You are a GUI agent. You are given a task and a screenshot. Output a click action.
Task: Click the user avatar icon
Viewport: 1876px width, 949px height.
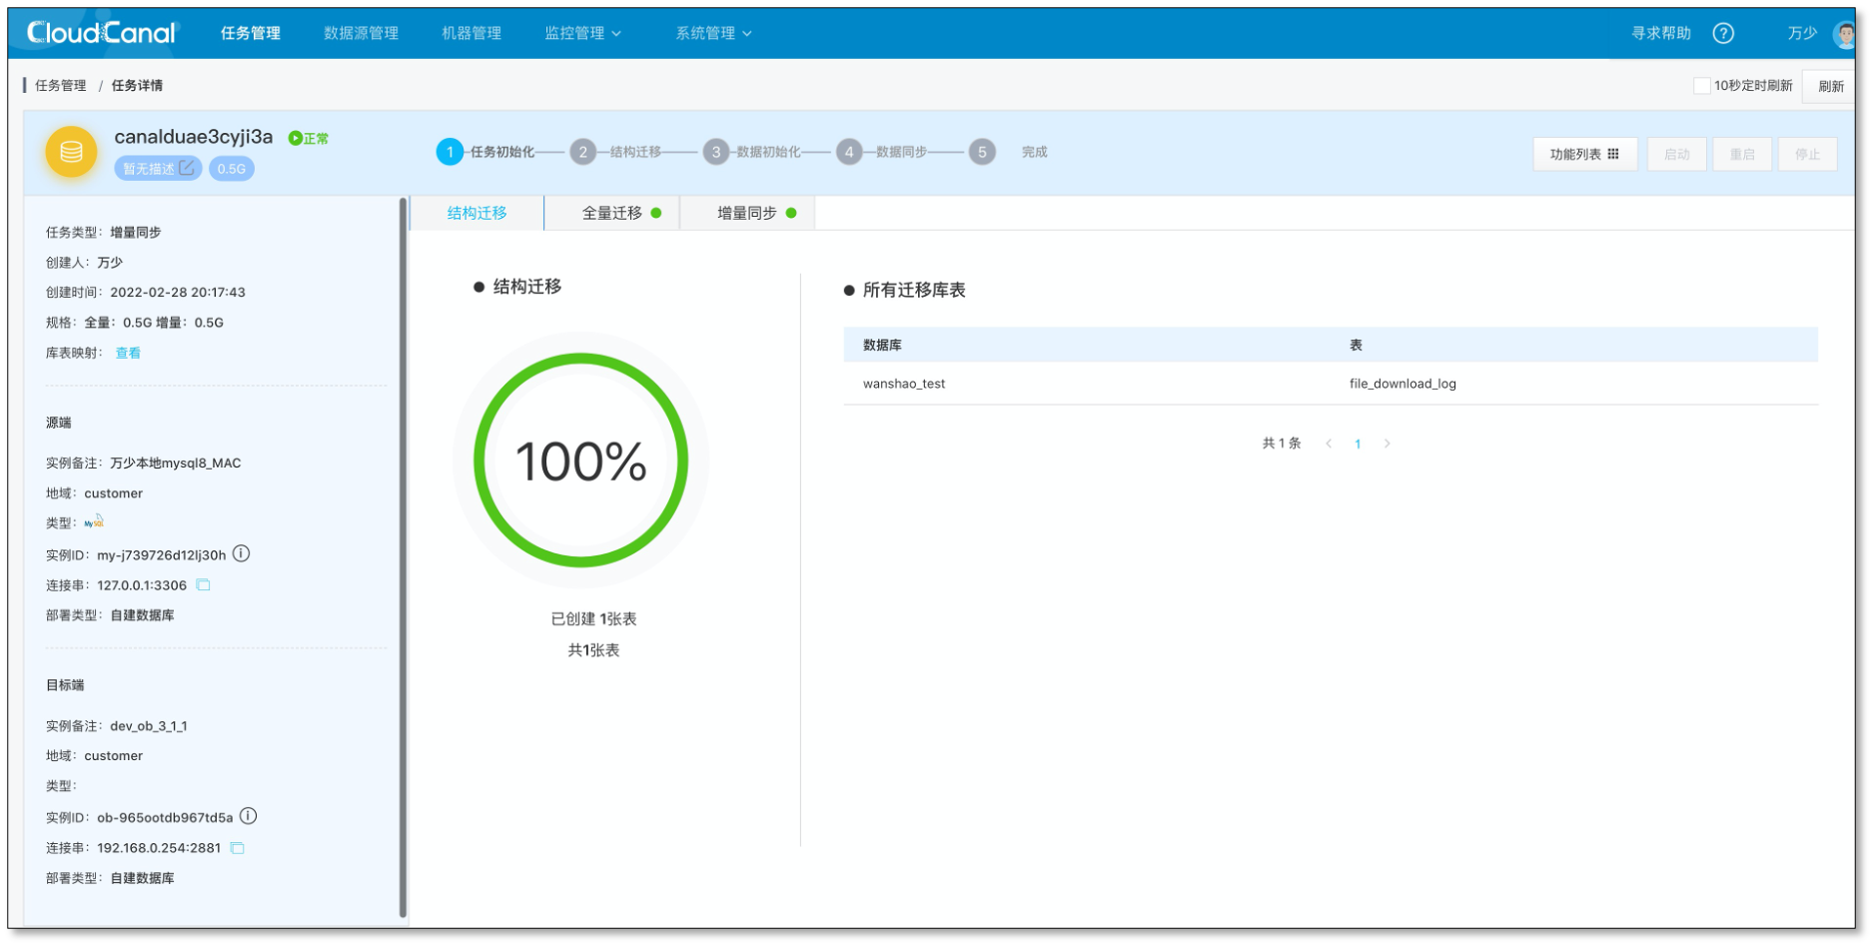point(1843,34)
